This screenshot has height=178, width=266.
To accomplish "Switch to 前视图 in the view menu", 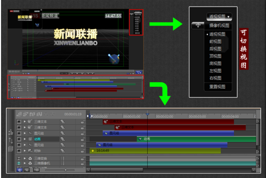I will 215,41.
